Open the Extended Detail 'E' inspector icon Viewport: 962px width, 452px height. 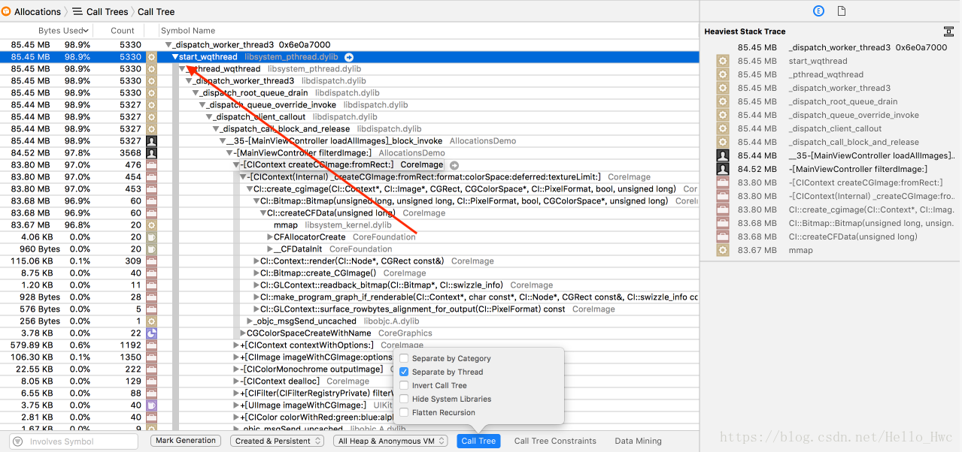[x=819, y=11]
